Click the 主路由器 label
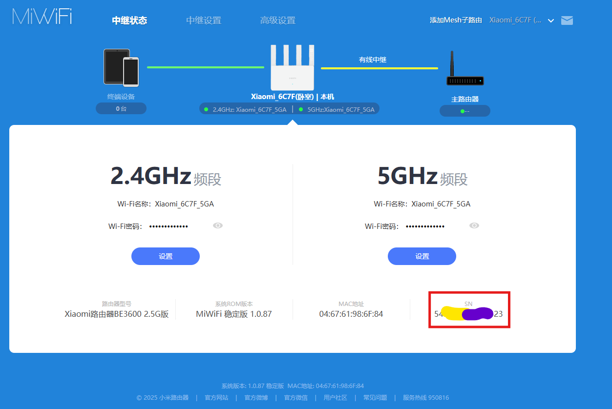 pyautogui.click(x=465, y=99)
